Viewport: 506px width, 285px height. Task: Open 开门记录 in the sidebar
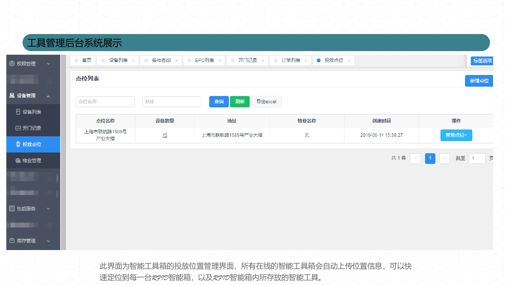click(x=33, y=128)
